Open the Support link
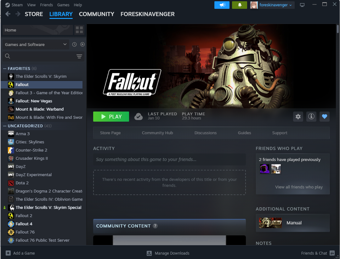This screenshot has width=340, height=259. (x=280, y=133)
